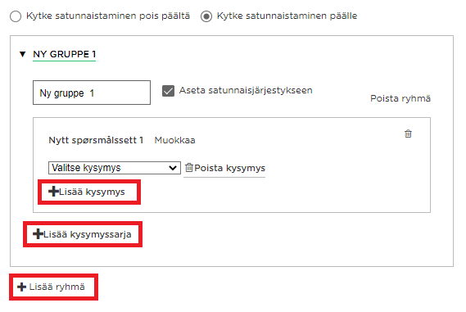Click into the Ny gruppe 1 name field
The width and height of the screenshot is (466, 312).
point(92,93)
